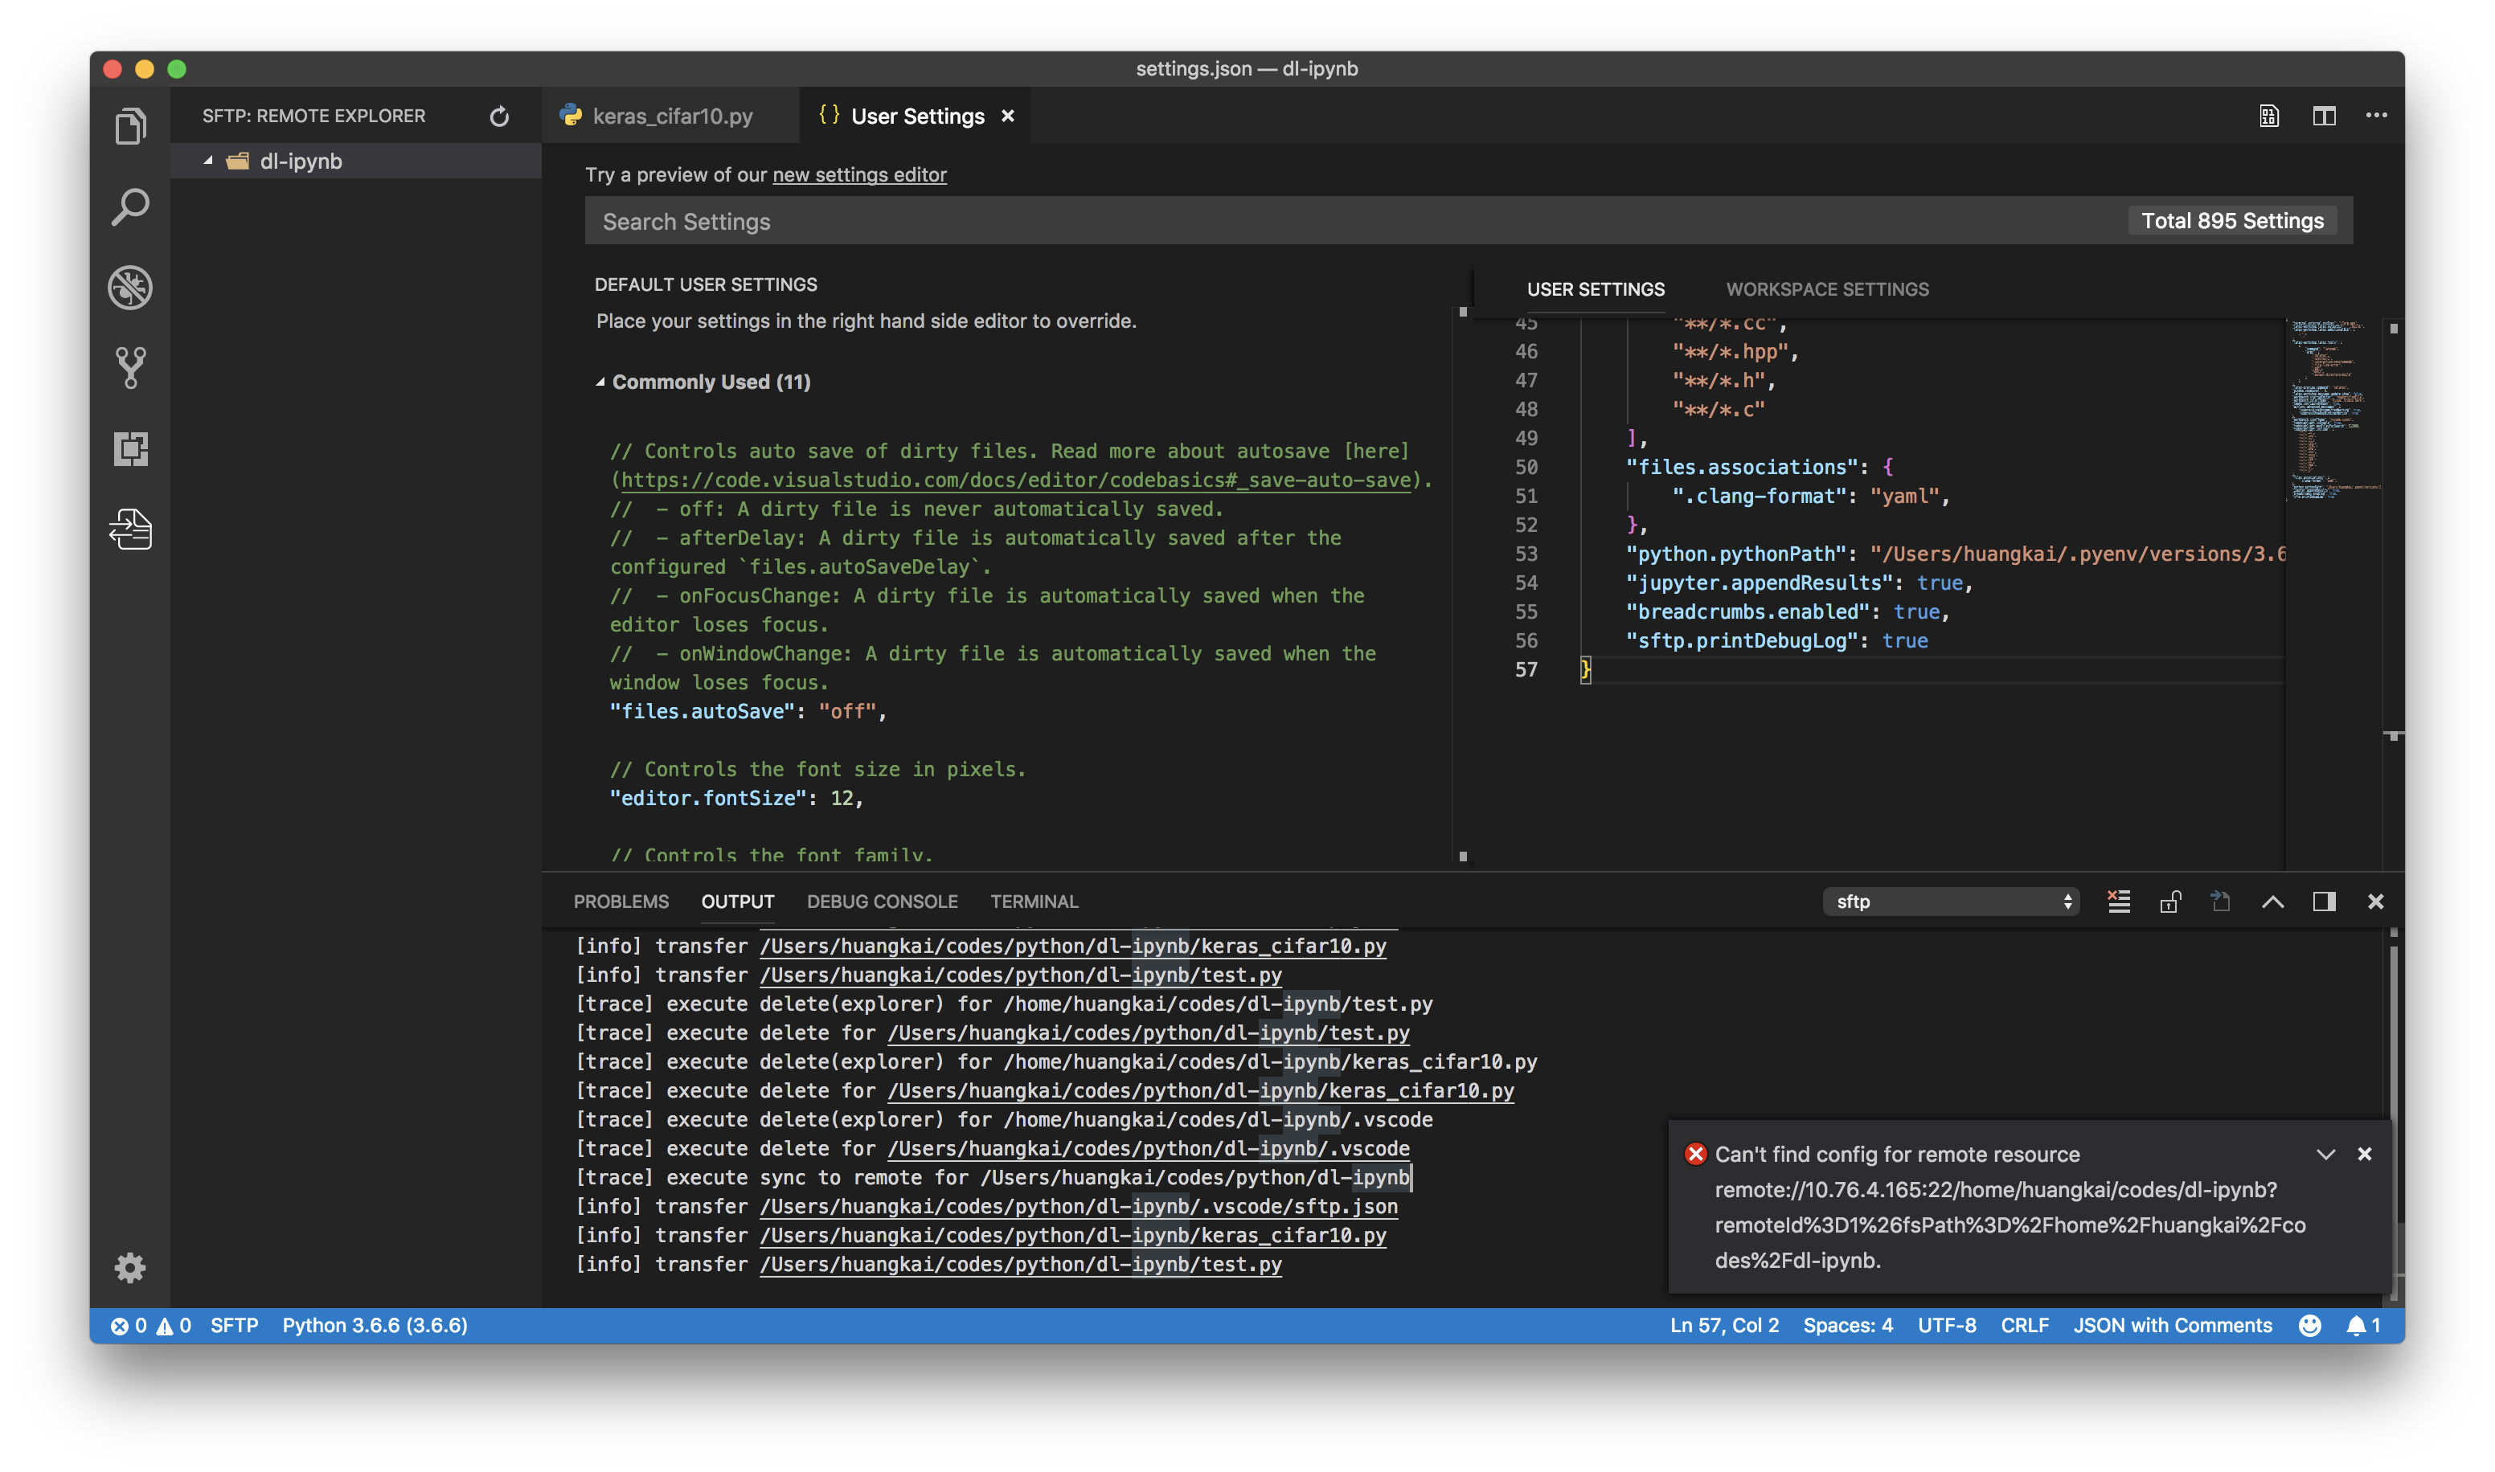The height and width of the screenshot is (1472, 2495).
Task: Click the "editor.fontSize" default setting
Action: coord(736,799)
